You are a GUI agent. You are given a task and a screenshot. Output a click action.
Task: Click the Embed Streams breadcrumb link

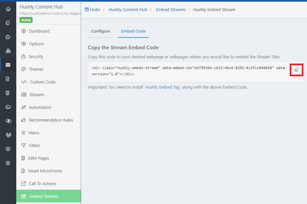click(171, 9)
